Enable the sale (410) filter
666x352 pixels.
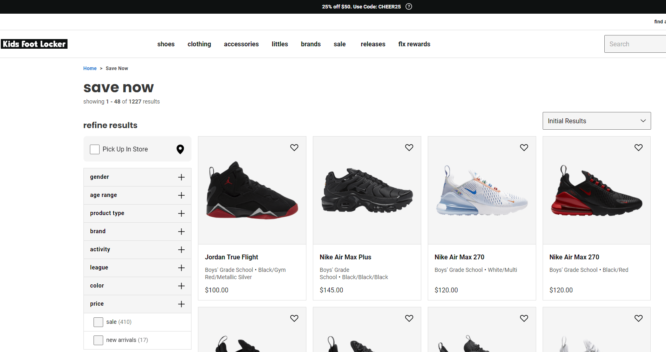tap(98, 322)
